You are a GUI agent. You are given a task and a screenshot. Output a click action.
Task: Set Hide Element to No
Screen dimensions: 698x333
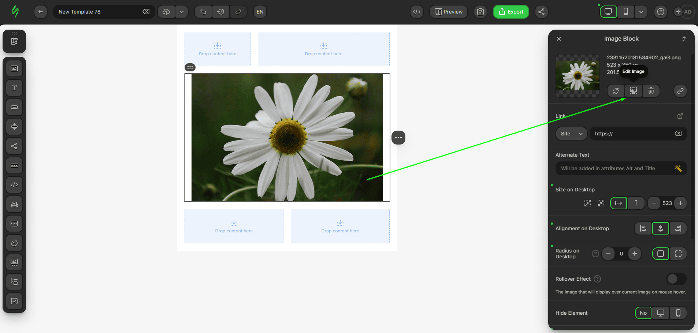[643, 313]
